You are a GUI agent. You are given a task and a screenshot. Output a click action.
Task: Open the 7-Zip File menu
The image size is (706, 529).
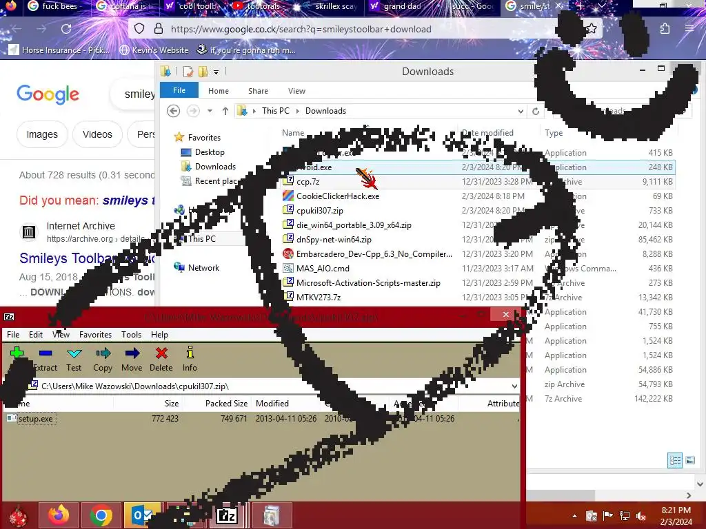pyautogui.click(x=13, y=335)
